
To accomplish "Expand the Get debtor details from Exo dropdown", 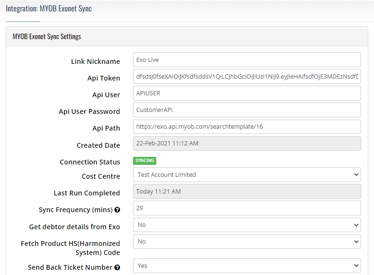I will [x=247, y=224].
